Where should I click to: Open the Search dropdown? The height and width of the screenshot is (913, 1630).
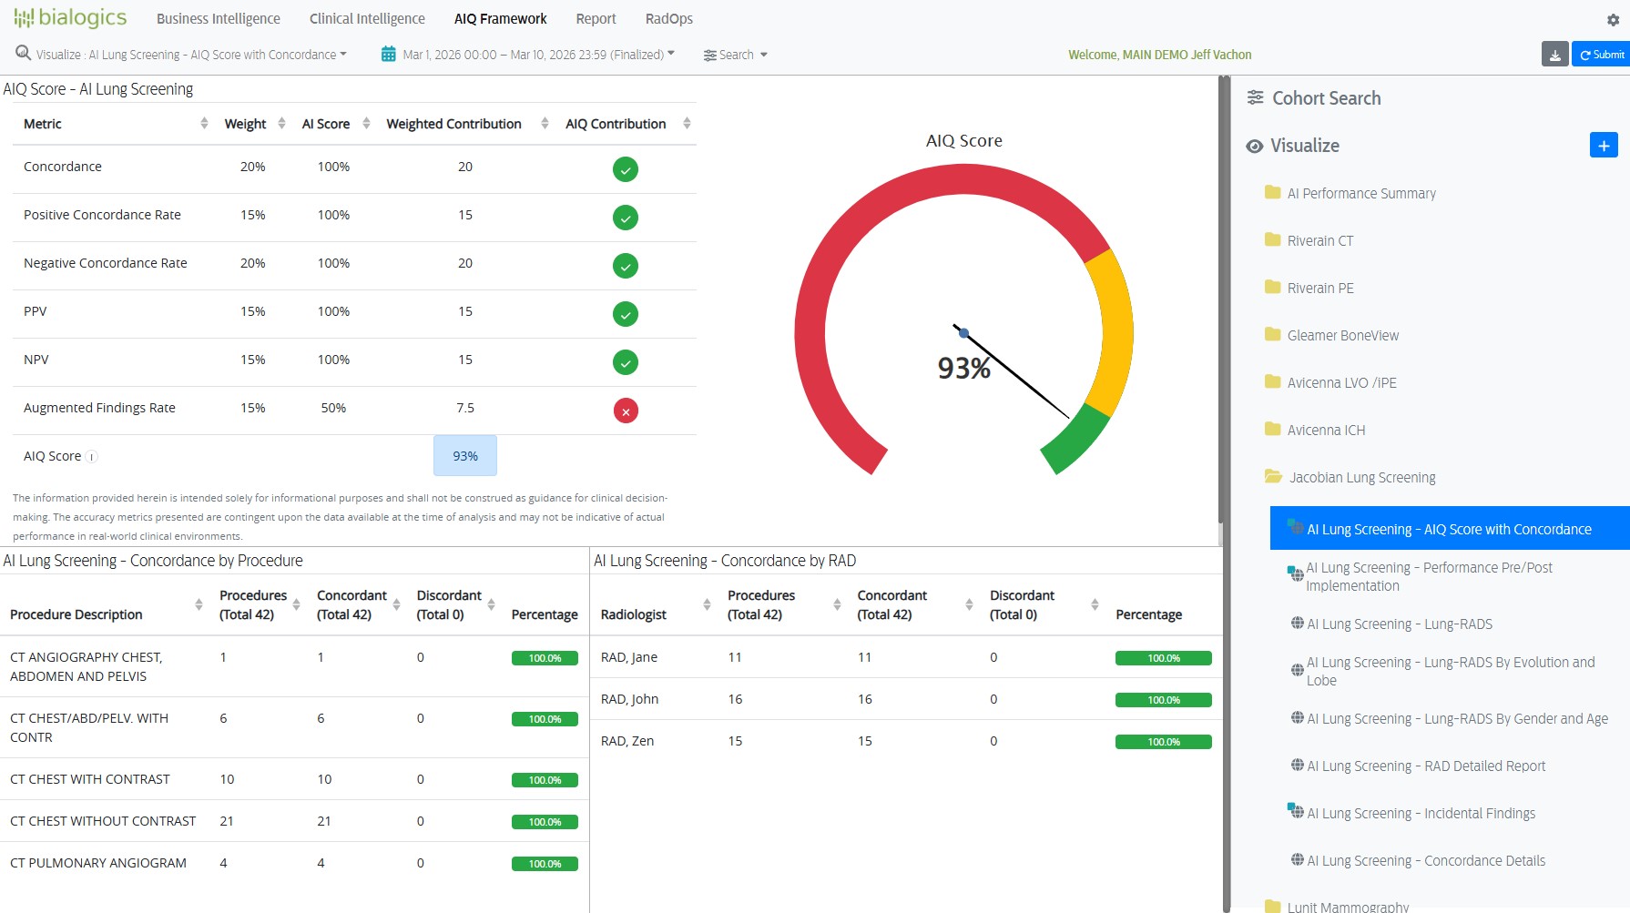click(736, 55)
